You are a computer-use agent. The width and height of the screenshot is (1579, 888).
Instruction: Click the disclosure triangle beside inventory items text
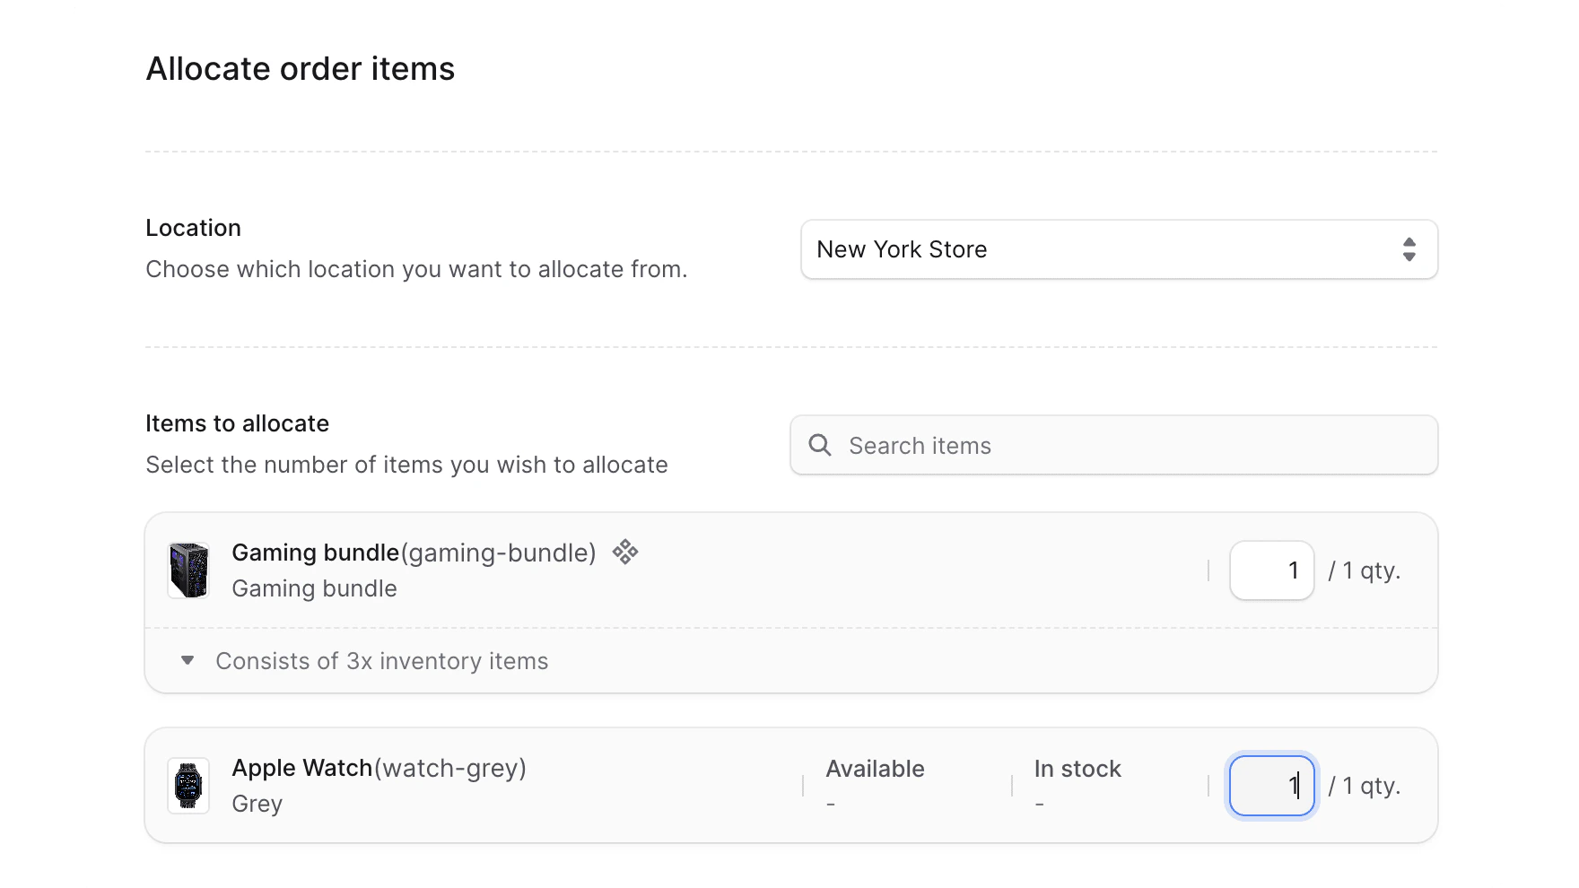point(187,660)
